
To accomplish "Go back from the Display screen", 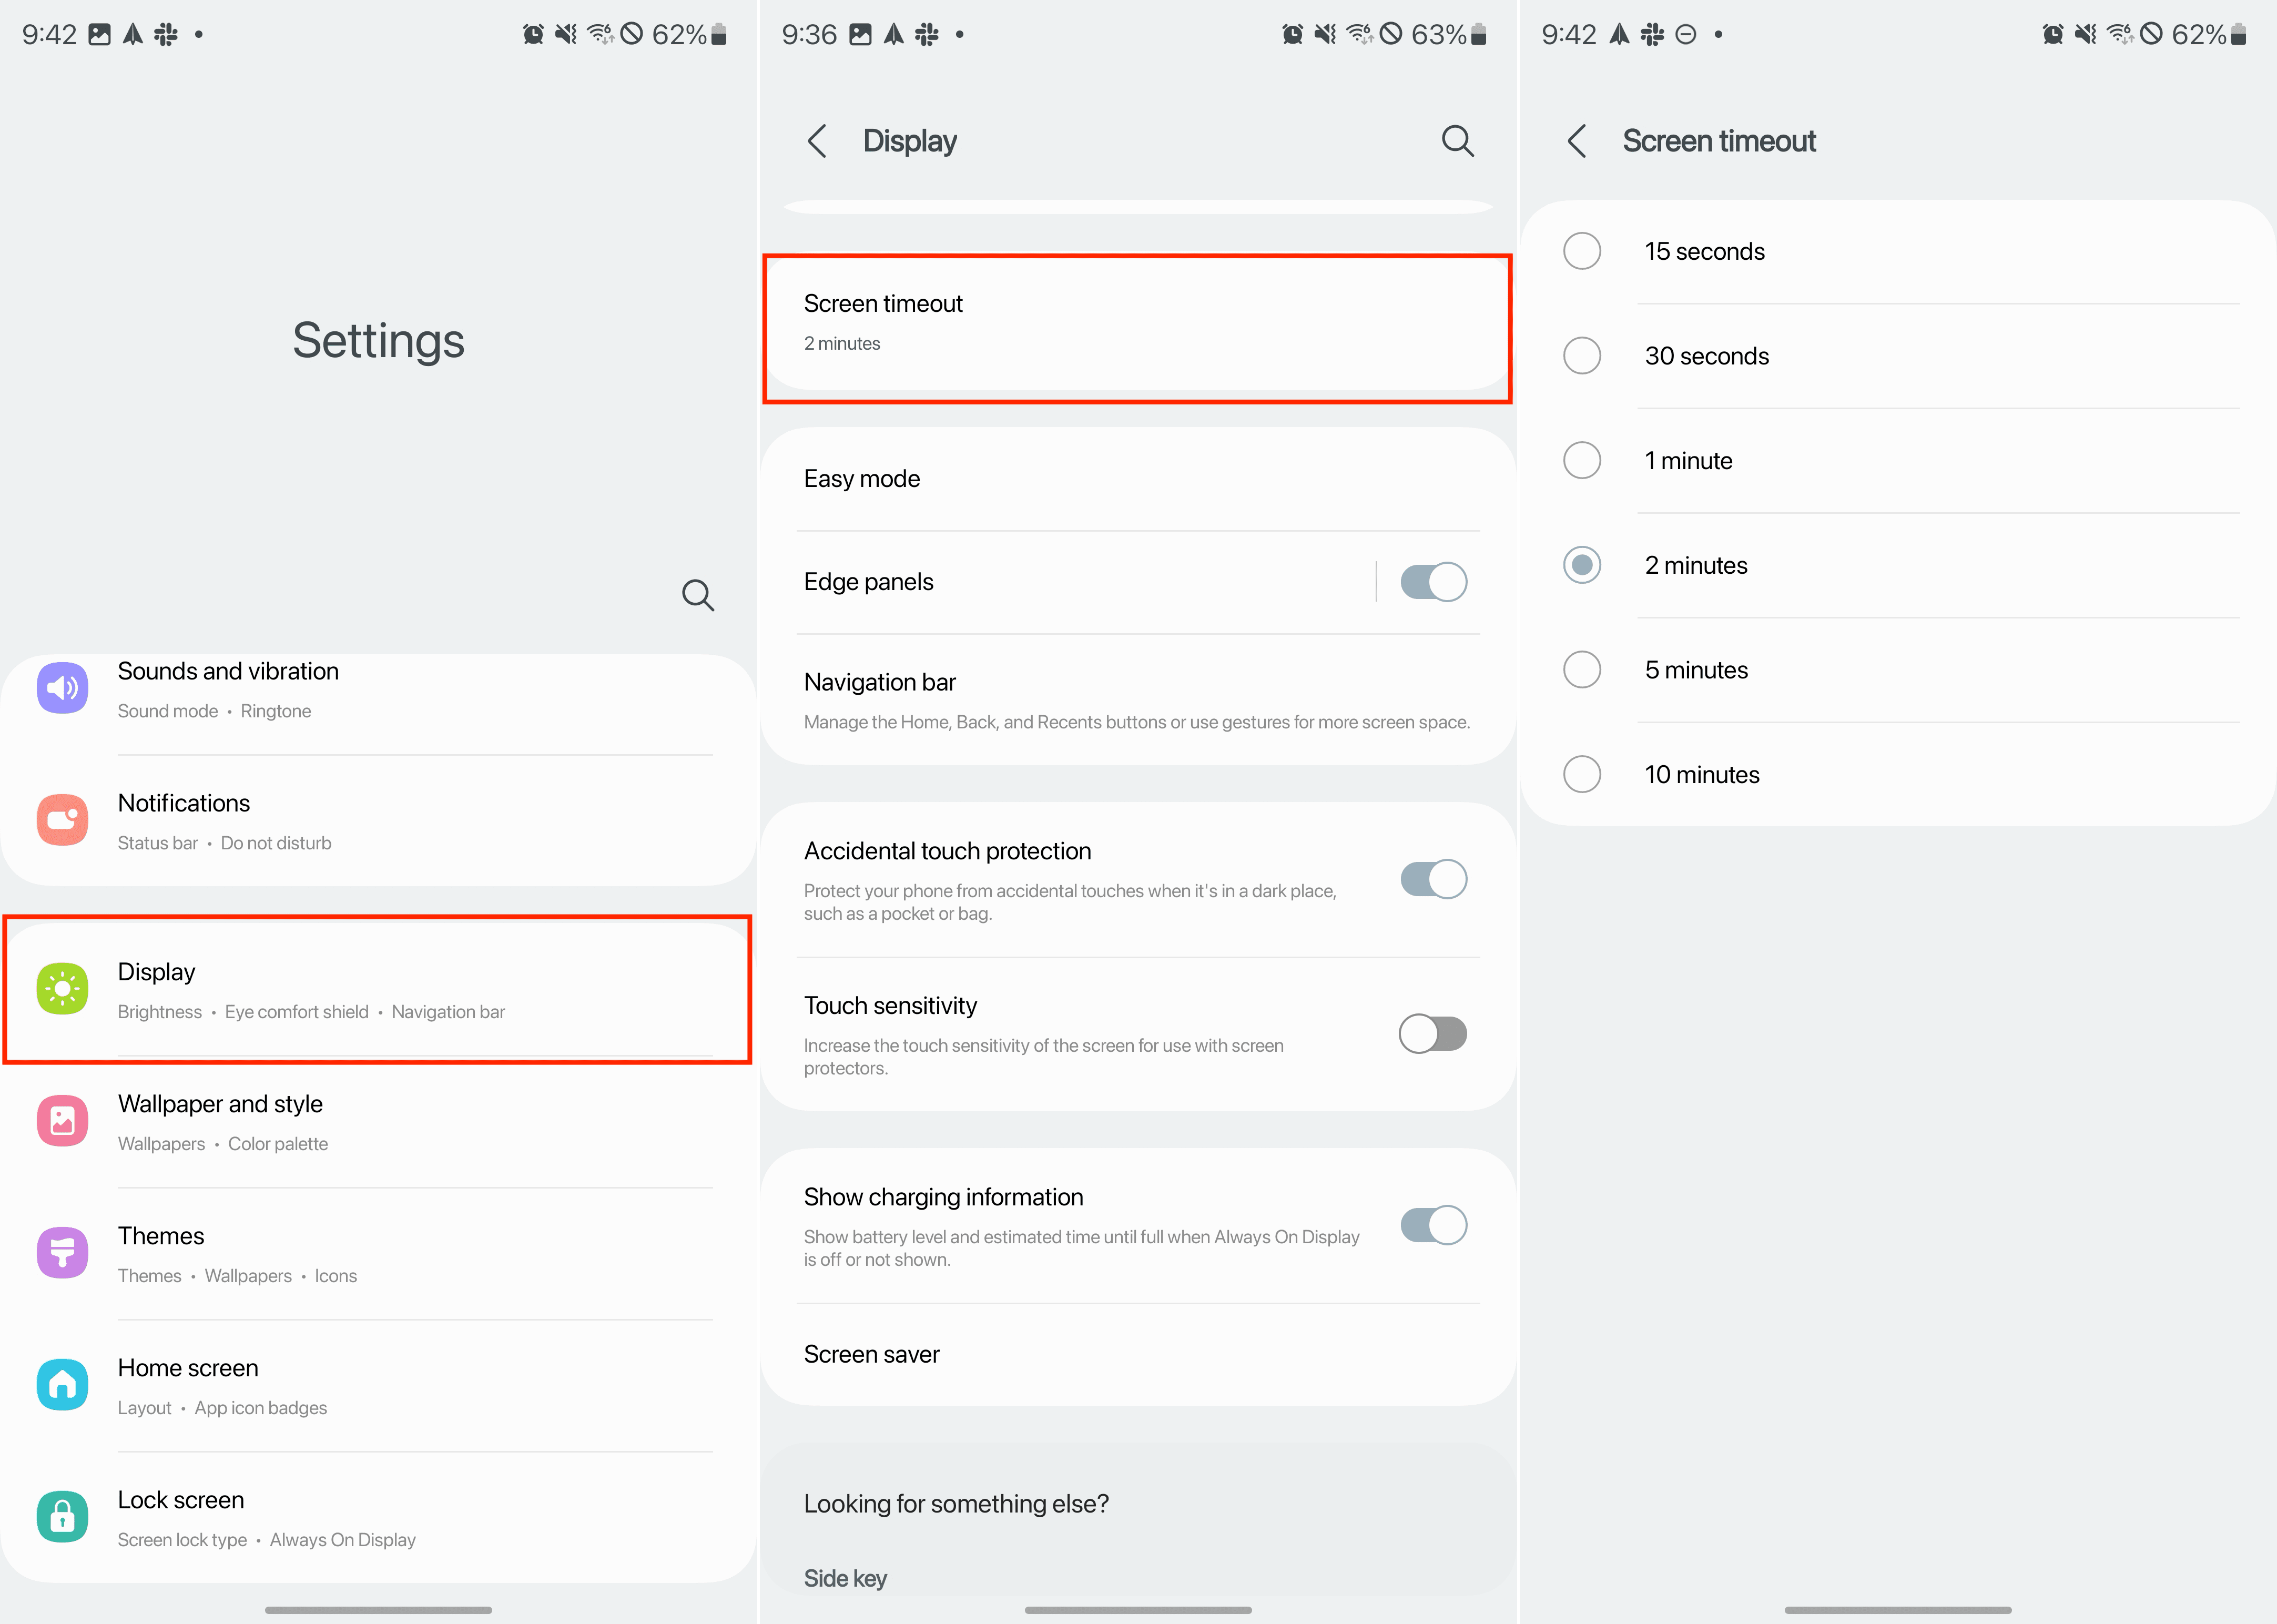I will click(817, 141).
